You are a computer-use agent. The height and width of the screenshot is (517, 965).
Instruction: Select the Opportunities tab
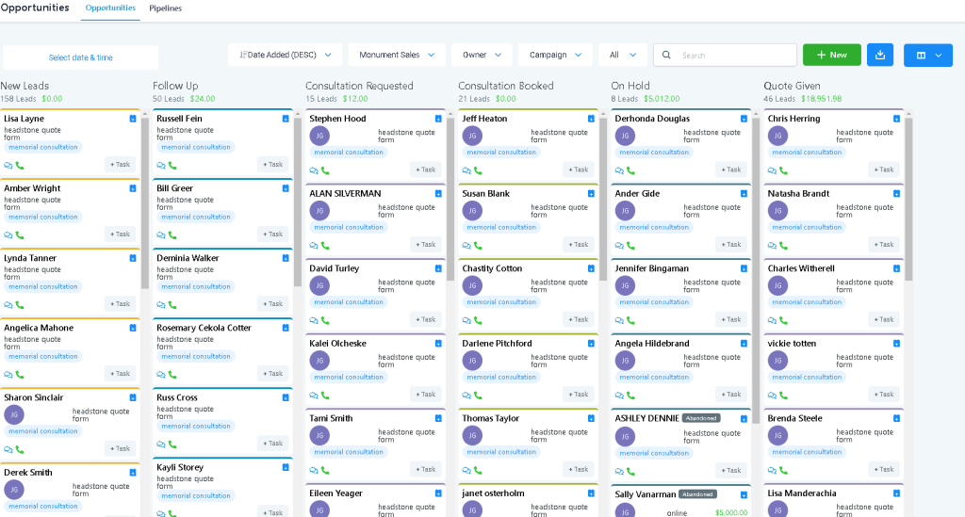click(x=110, y=8)
